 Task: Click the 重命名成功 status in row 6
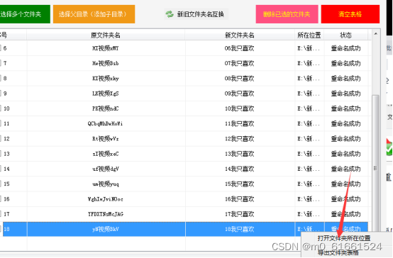click(x=346, y=48)
